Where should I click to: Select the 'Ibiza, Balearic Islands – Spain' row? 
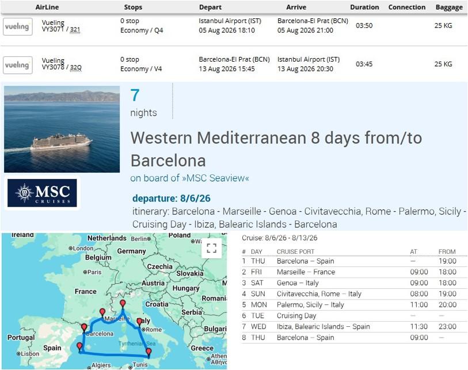point(354,326)
